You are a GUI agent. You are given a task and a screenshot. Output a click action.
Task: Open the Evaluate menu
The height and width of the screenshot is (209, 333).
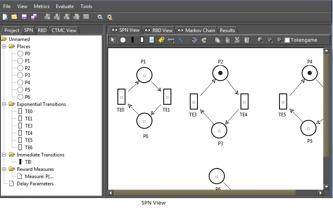tap(65, 6)
